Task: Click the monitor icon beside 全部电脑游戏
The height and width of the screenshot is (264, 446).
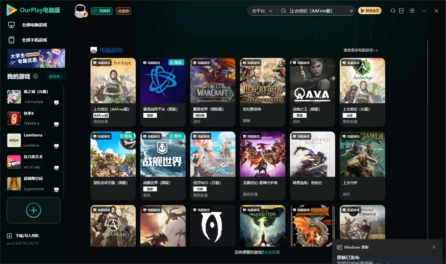Action: pyautogui.click(x=12, y=25)
